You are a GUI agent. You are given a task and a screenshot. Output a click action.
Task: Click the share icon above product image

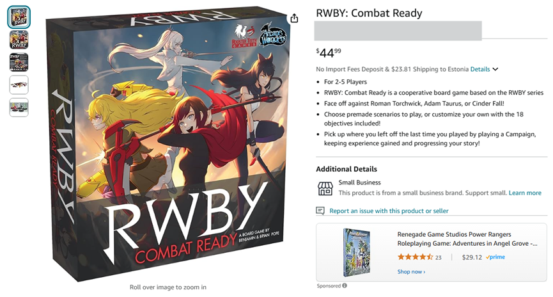coord(294,18)
